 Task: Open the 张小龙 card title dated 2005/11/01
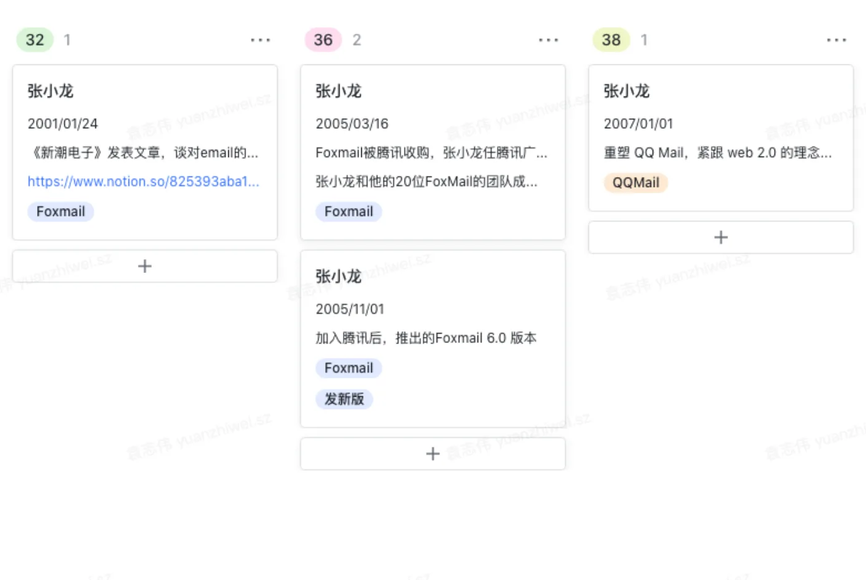(339, 277)
